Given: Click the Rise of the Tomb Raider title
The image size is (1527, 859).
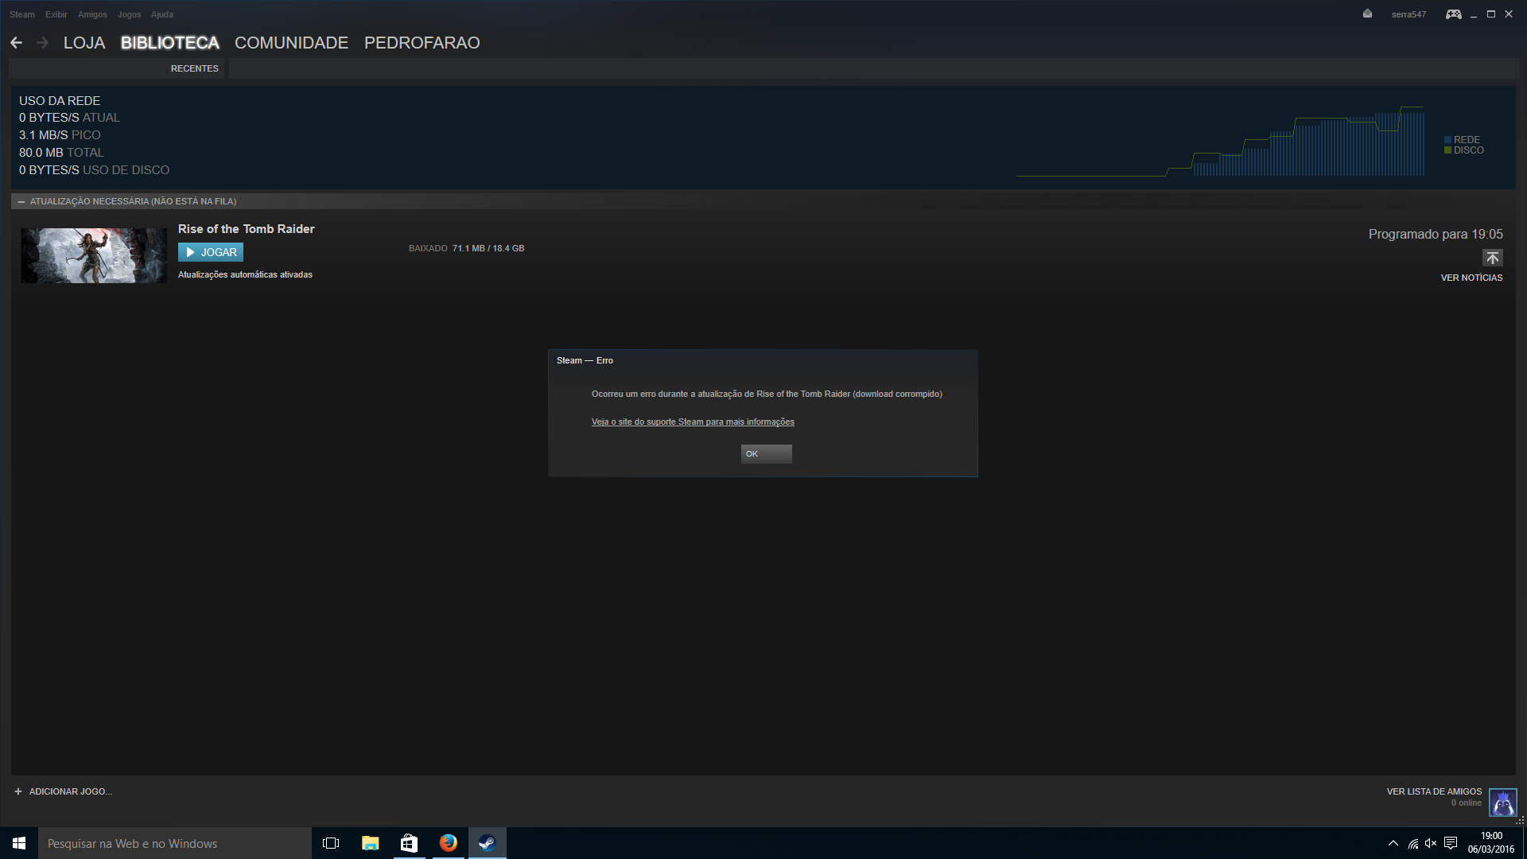Looking at the screenshot, I should tap(246, 229).
